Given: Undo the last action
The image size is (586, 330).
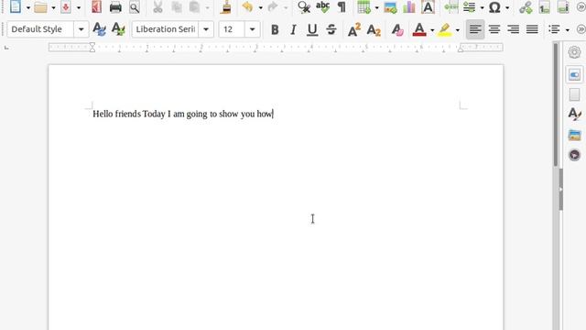Looking at the screenshot, I should (247, 6).
